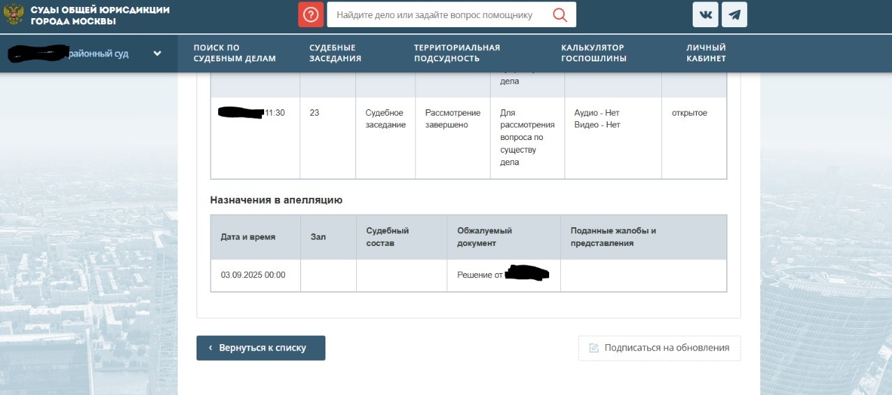
Task: Click the Рассмотрение завершено status cell
Action: 452,119
